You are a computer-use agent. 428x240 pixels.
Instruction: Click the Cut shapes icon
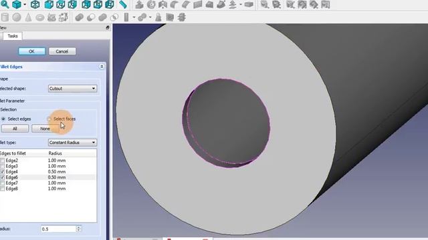[91, 17]
